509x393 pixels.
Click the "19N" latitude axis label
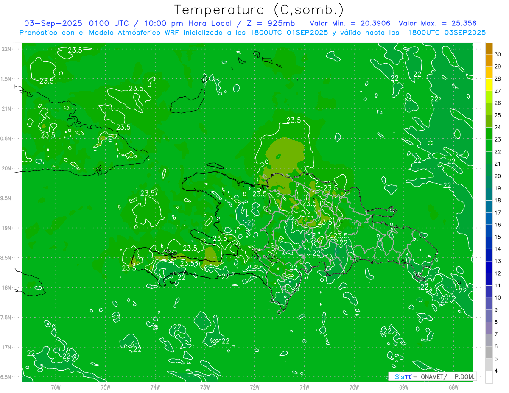tap(7, 228)
